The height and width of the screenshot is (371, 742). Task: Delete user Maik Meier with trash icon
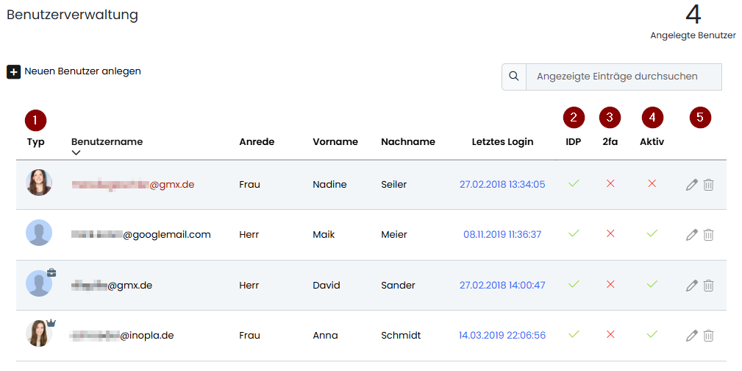(708, 235)
